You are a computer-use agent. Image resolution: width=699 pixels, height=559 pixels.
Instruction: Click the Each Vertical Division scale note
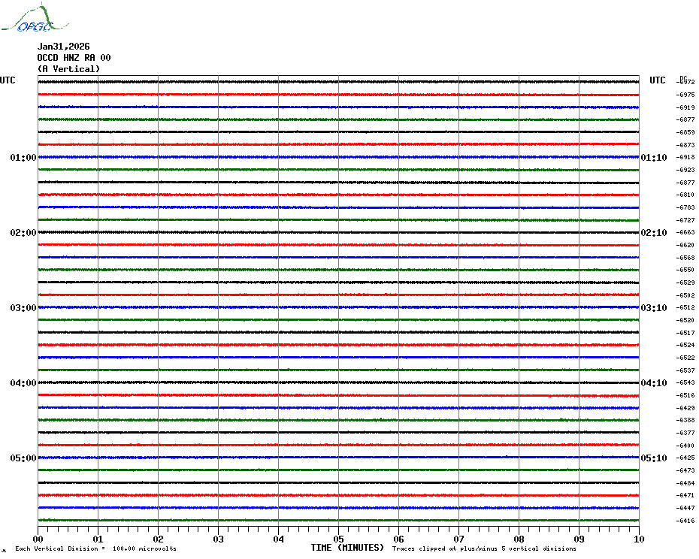(95, 549)
